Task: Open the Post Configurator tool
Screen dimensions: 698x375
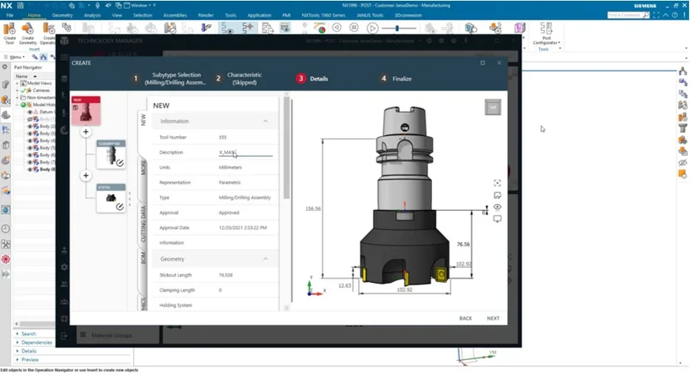Action: tap(546, 34)
